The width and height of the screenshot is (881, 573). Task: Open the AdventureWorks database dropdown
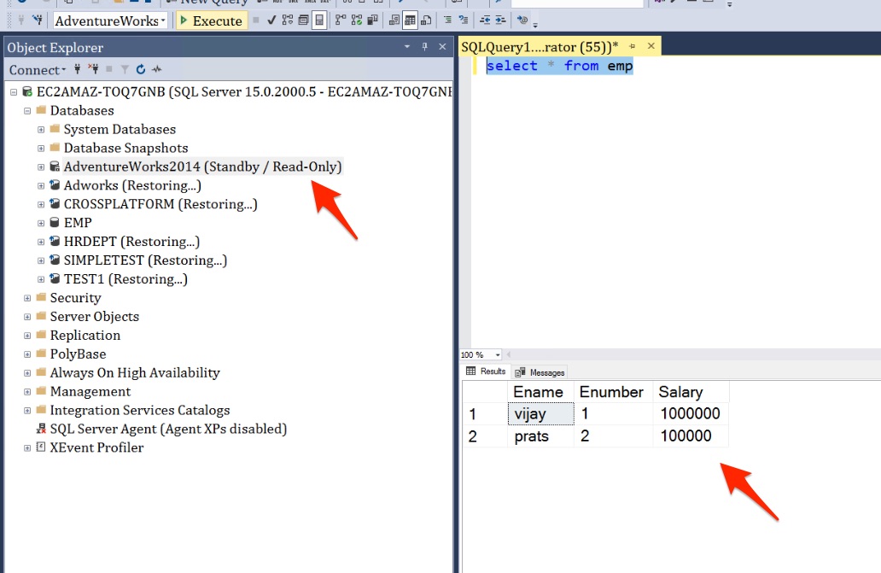[x=162, y=20]
